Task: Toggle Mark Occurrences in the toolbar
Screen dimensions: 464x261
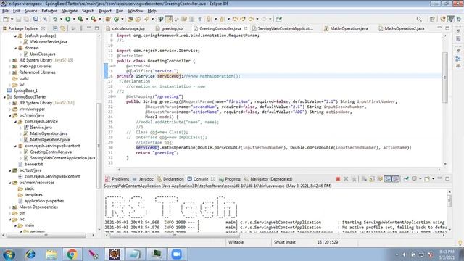Action: click(x=168, y=20)
